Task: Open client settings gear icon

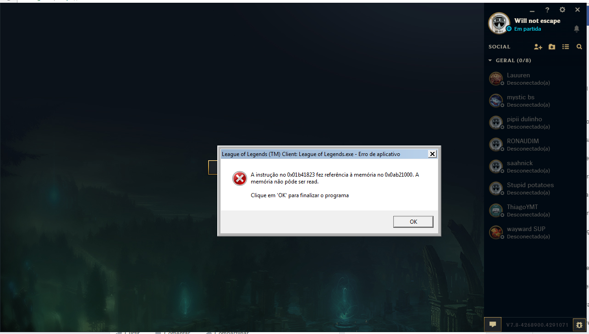Action: pos(562,10)
